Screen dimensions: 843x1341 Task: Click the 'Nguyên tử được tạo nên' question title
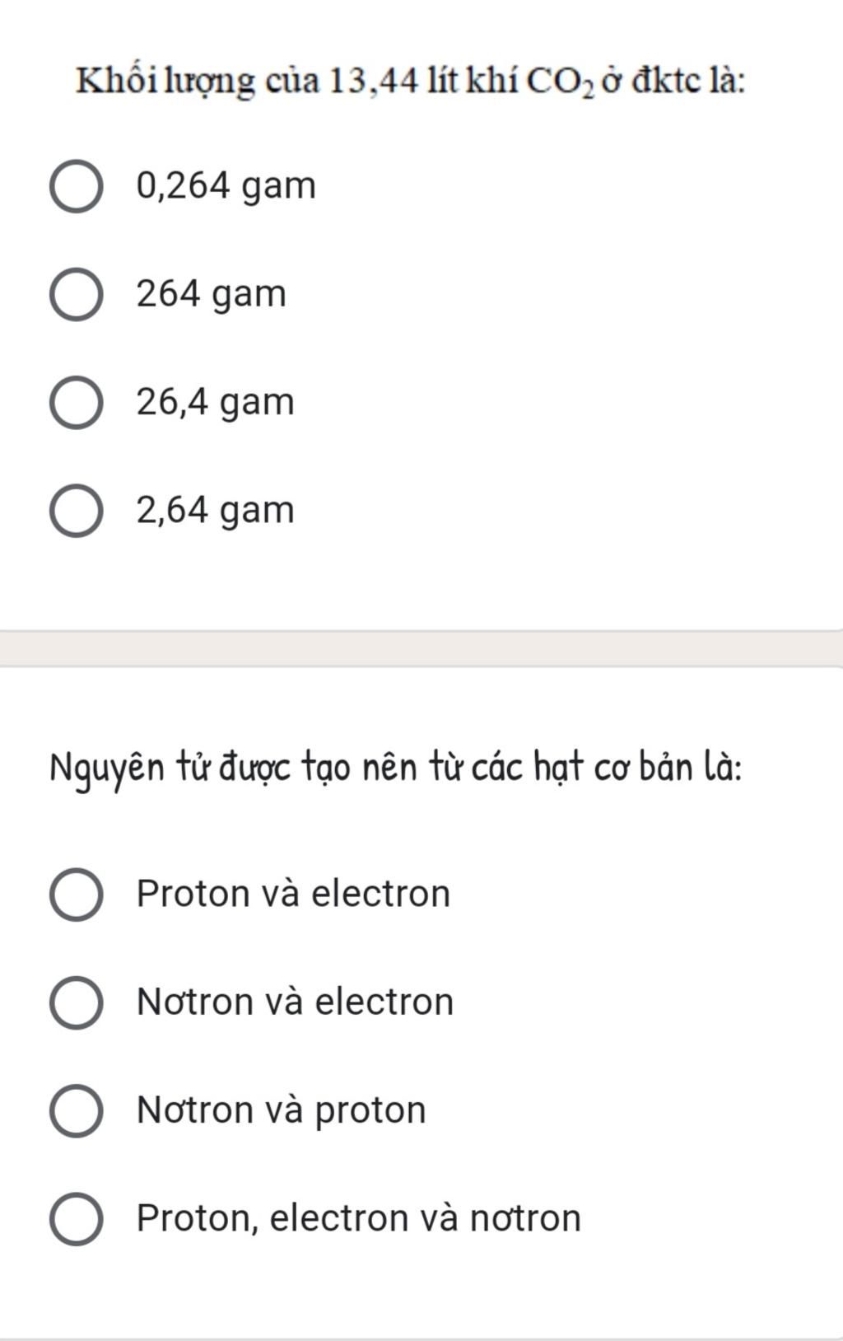[x=397, y=768]
